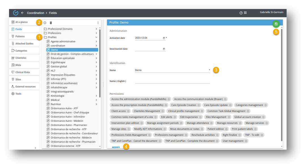Open Deactivation date calendar picker

(164, 49)
